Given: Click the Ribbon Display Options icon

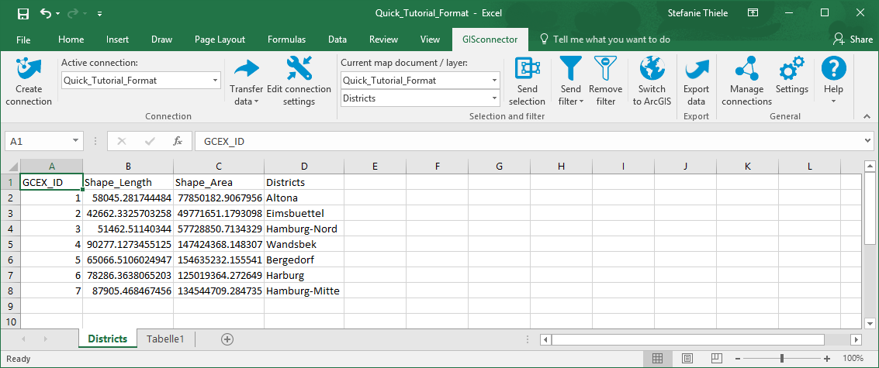Looking at the screenshot, I should click(753, 12).
